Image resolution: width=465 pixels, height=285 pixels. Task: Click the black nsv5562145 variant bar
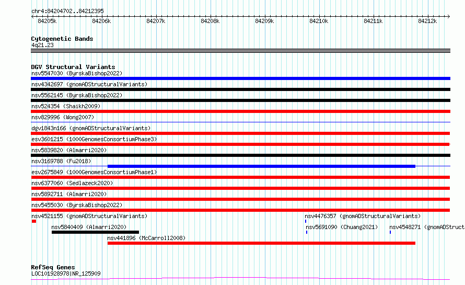click(x=240, y=100)
